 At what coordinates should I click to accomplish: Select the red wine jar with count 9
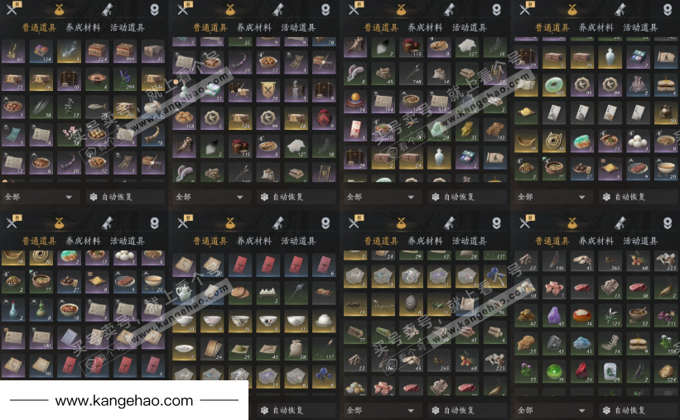coord(324,117)
